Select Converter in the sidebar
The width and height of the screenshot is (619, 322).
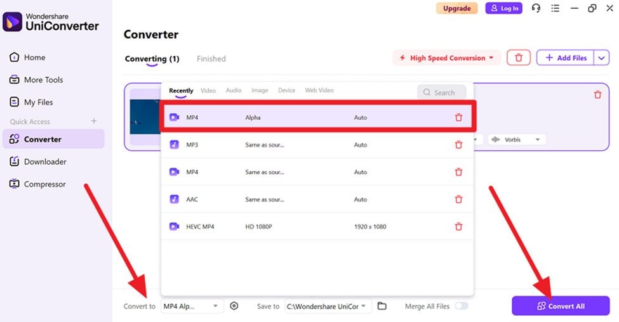point(53,139)
